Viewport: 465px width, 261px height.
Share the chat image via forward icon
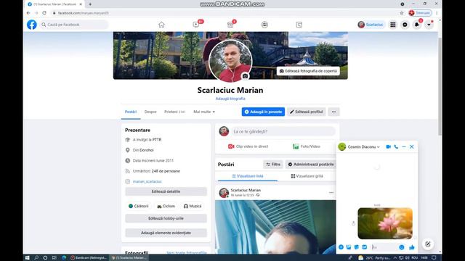(x=353, y=223)
